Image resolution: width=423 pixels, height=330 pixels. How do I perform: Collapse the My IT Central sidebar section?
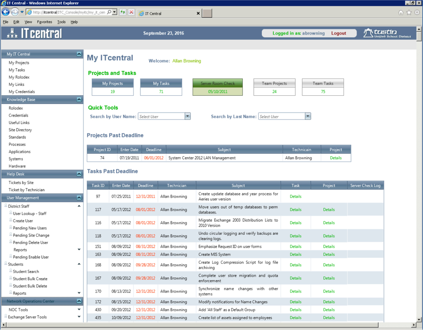coord(79,54)
